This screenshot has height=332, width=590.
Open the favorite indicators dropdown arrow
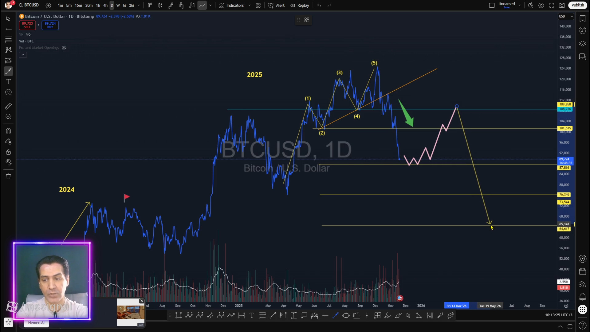(250, 5)
